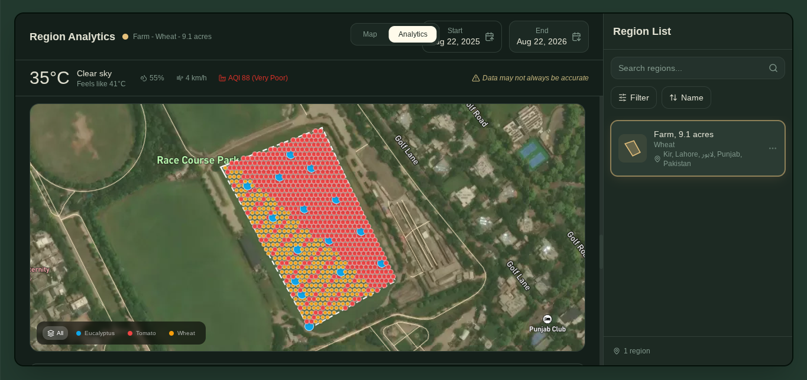Click the humidity droplet icon

point(144,78)
